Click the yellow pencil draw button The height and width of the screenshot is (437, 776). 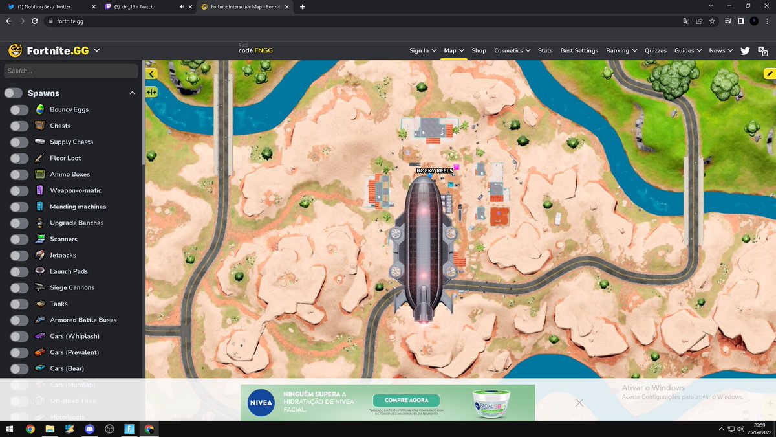(770, 74)
